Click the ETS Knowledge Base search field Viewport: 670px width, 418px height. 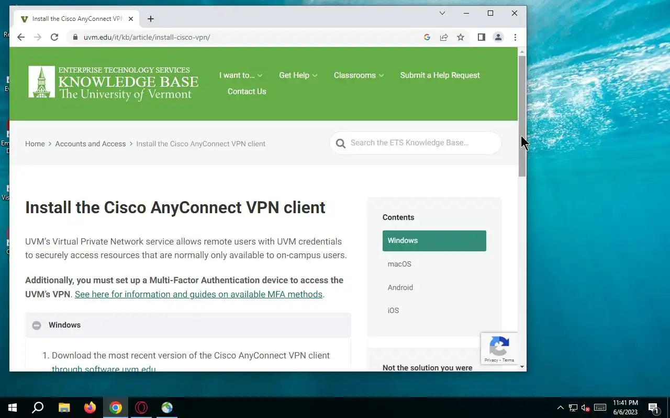(416, 143)
